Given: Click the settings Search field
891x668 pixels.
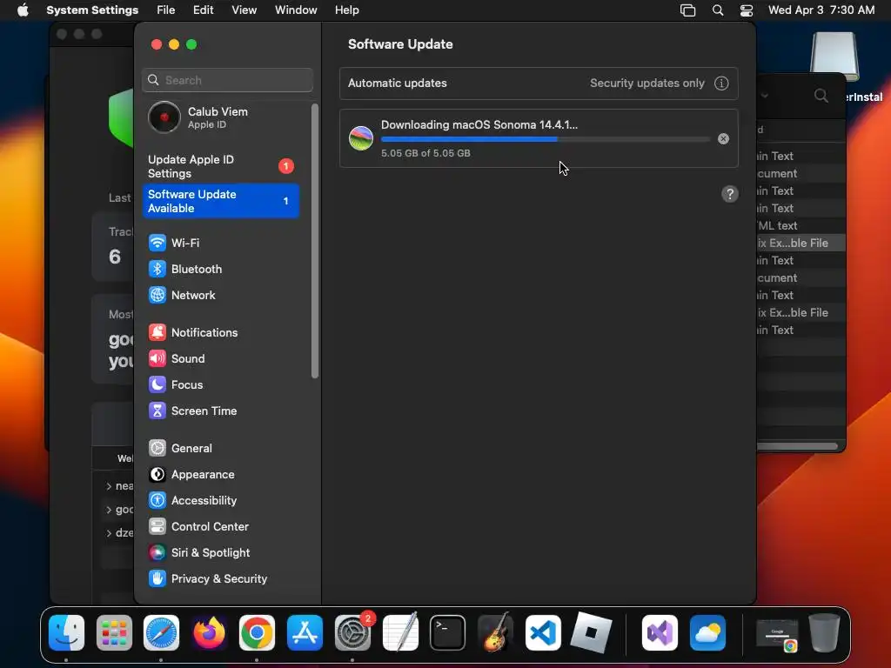Looking at the screenshot, I should pyautogui.click(x=227, y=80).
